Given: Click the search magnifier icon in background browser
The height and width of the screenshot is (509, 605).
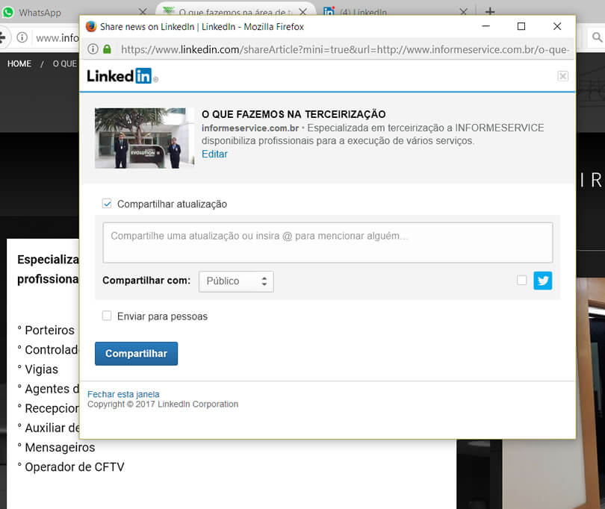Looking at the screenshot, I should (x=597, y=37).
